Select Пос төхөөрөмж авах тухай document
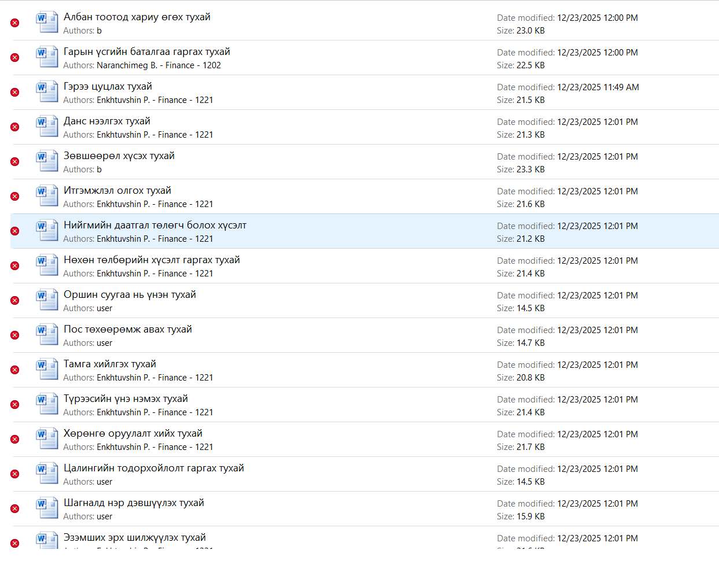Screen dimensions: 719x561 (128, 330)
